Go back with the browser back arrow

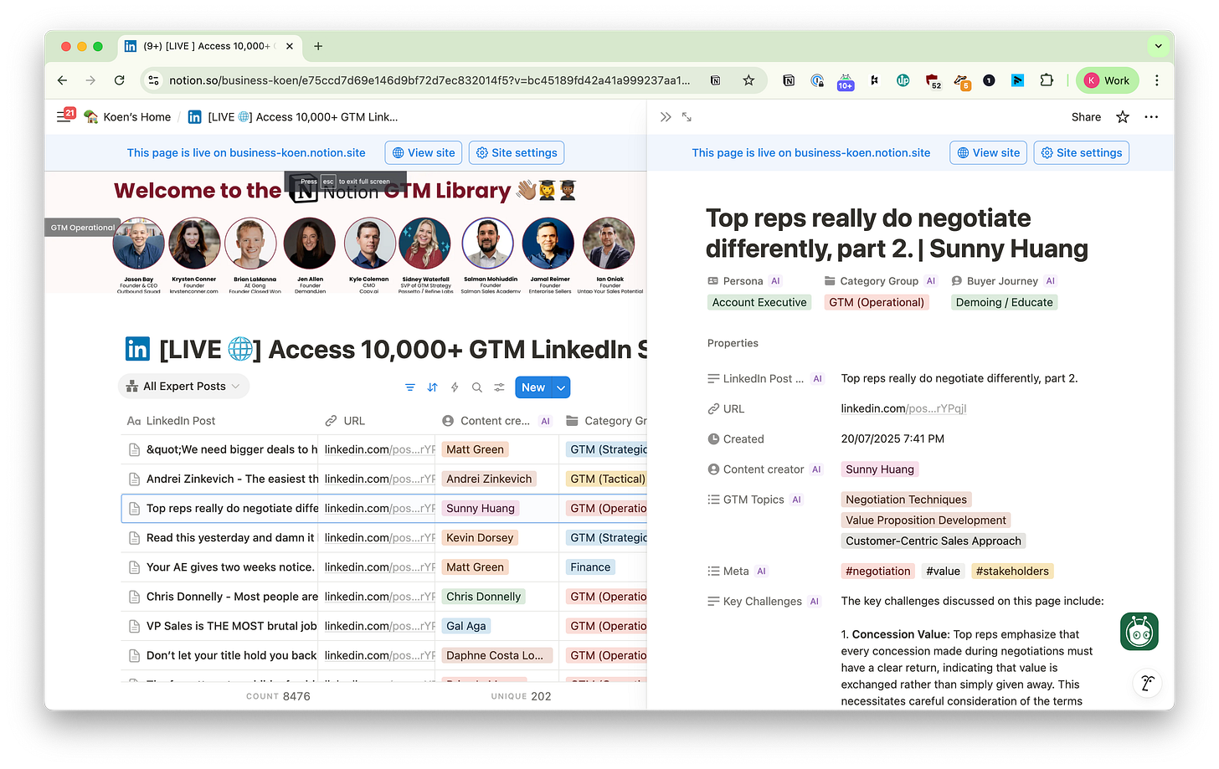pyautogui.click(x=62, y=80)
